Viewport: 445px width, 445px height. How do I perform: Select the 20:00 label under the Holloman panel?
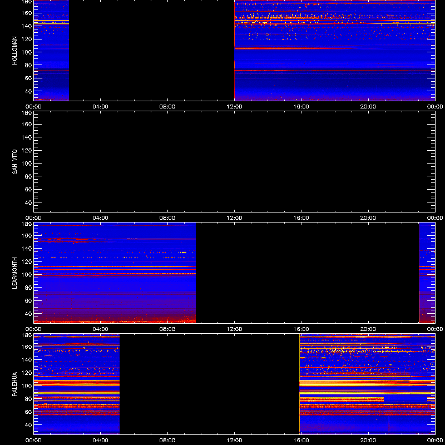point(368,107)
